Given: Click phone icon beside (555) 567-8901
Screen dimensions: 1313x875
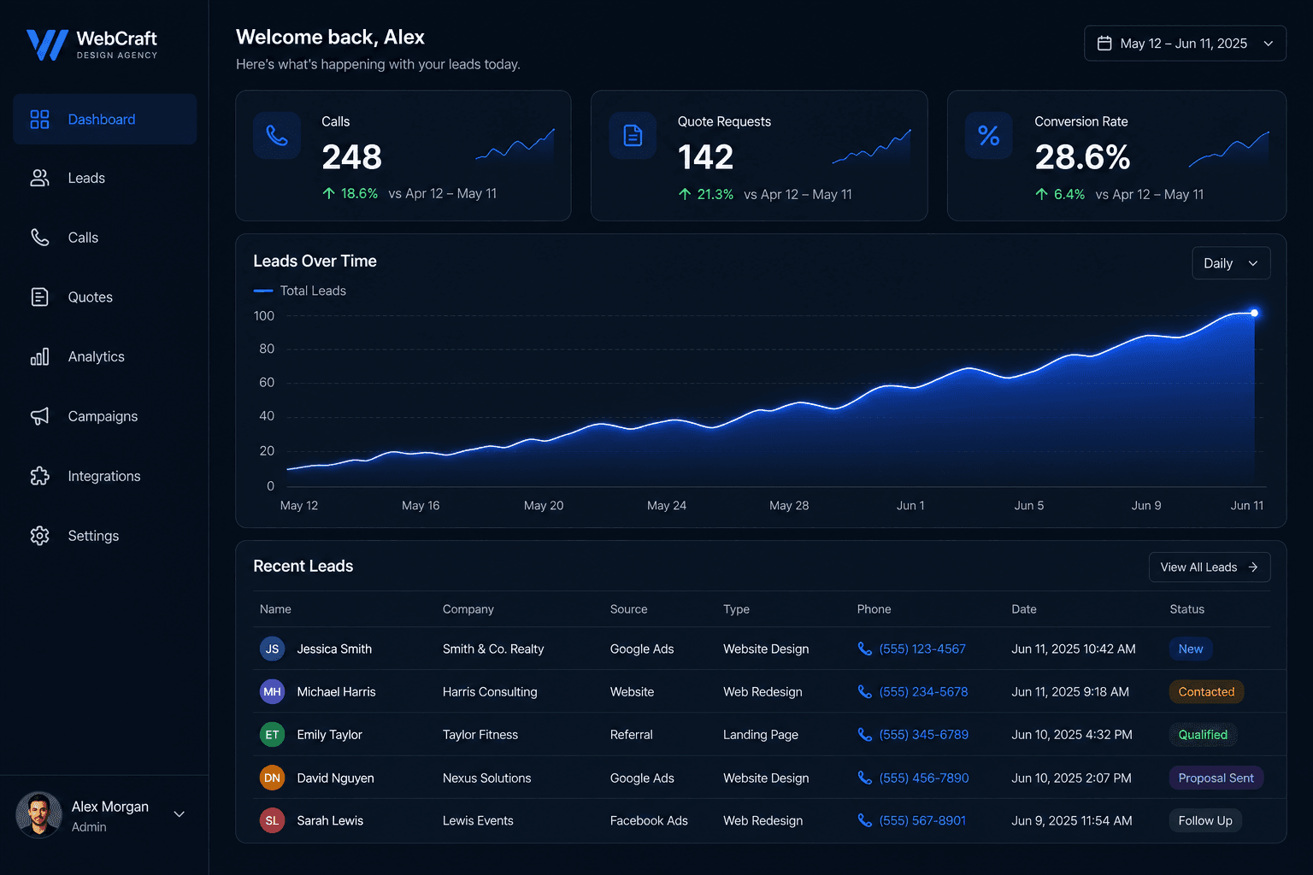Looking at the screenshot, I should point(865,820).
